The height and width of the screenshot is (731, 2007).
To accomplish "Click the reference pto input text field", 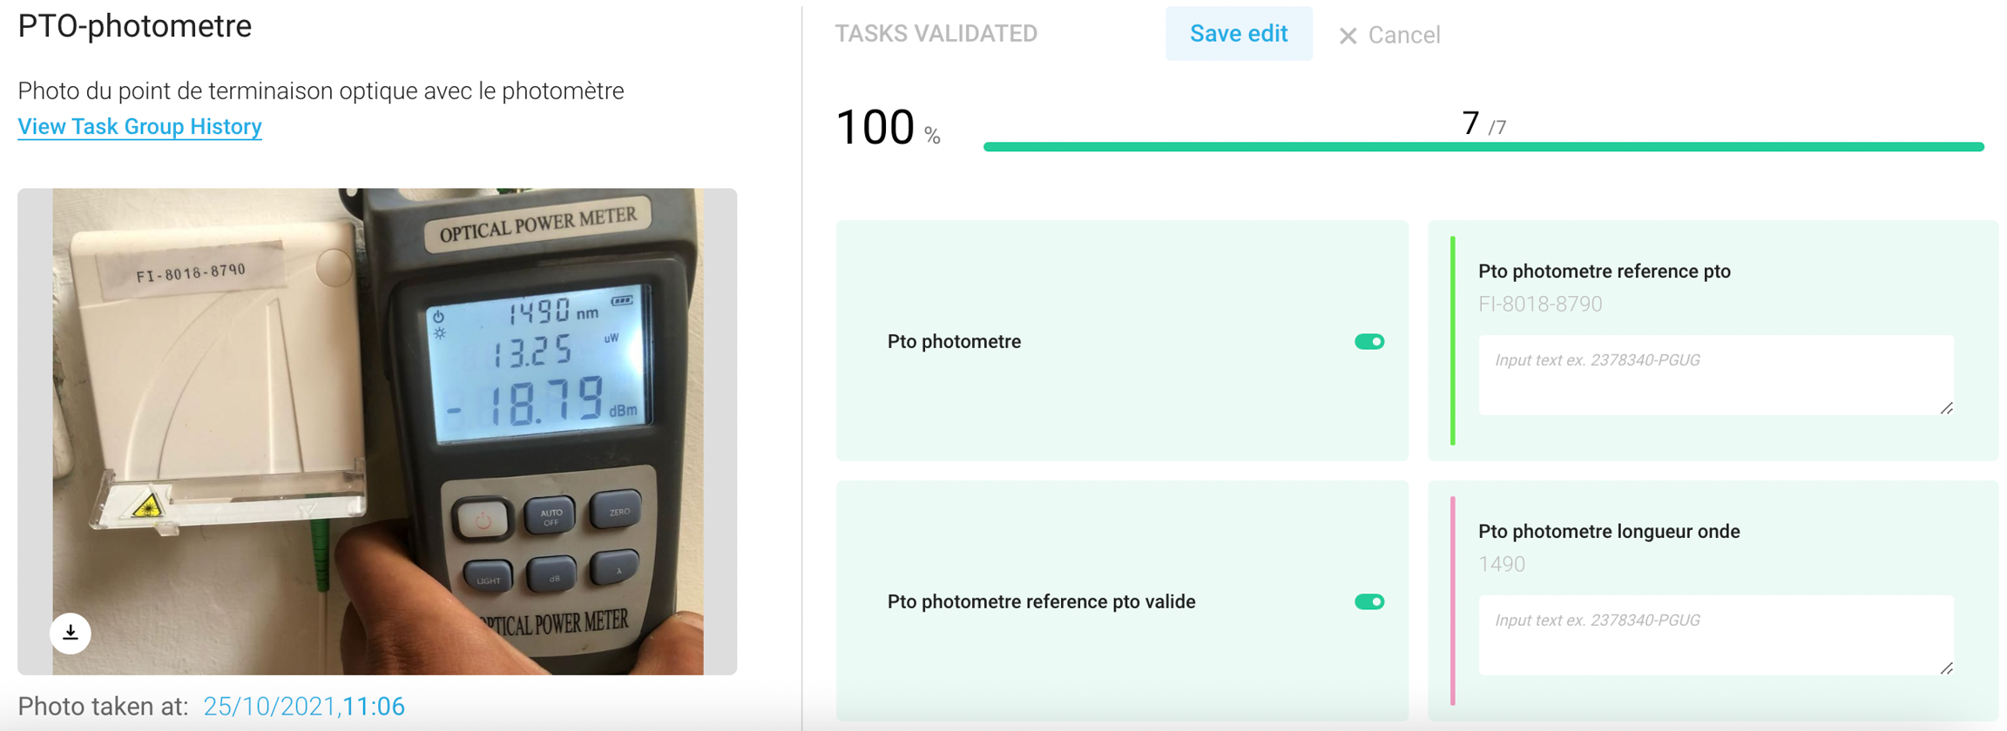I will (1716, 375).
